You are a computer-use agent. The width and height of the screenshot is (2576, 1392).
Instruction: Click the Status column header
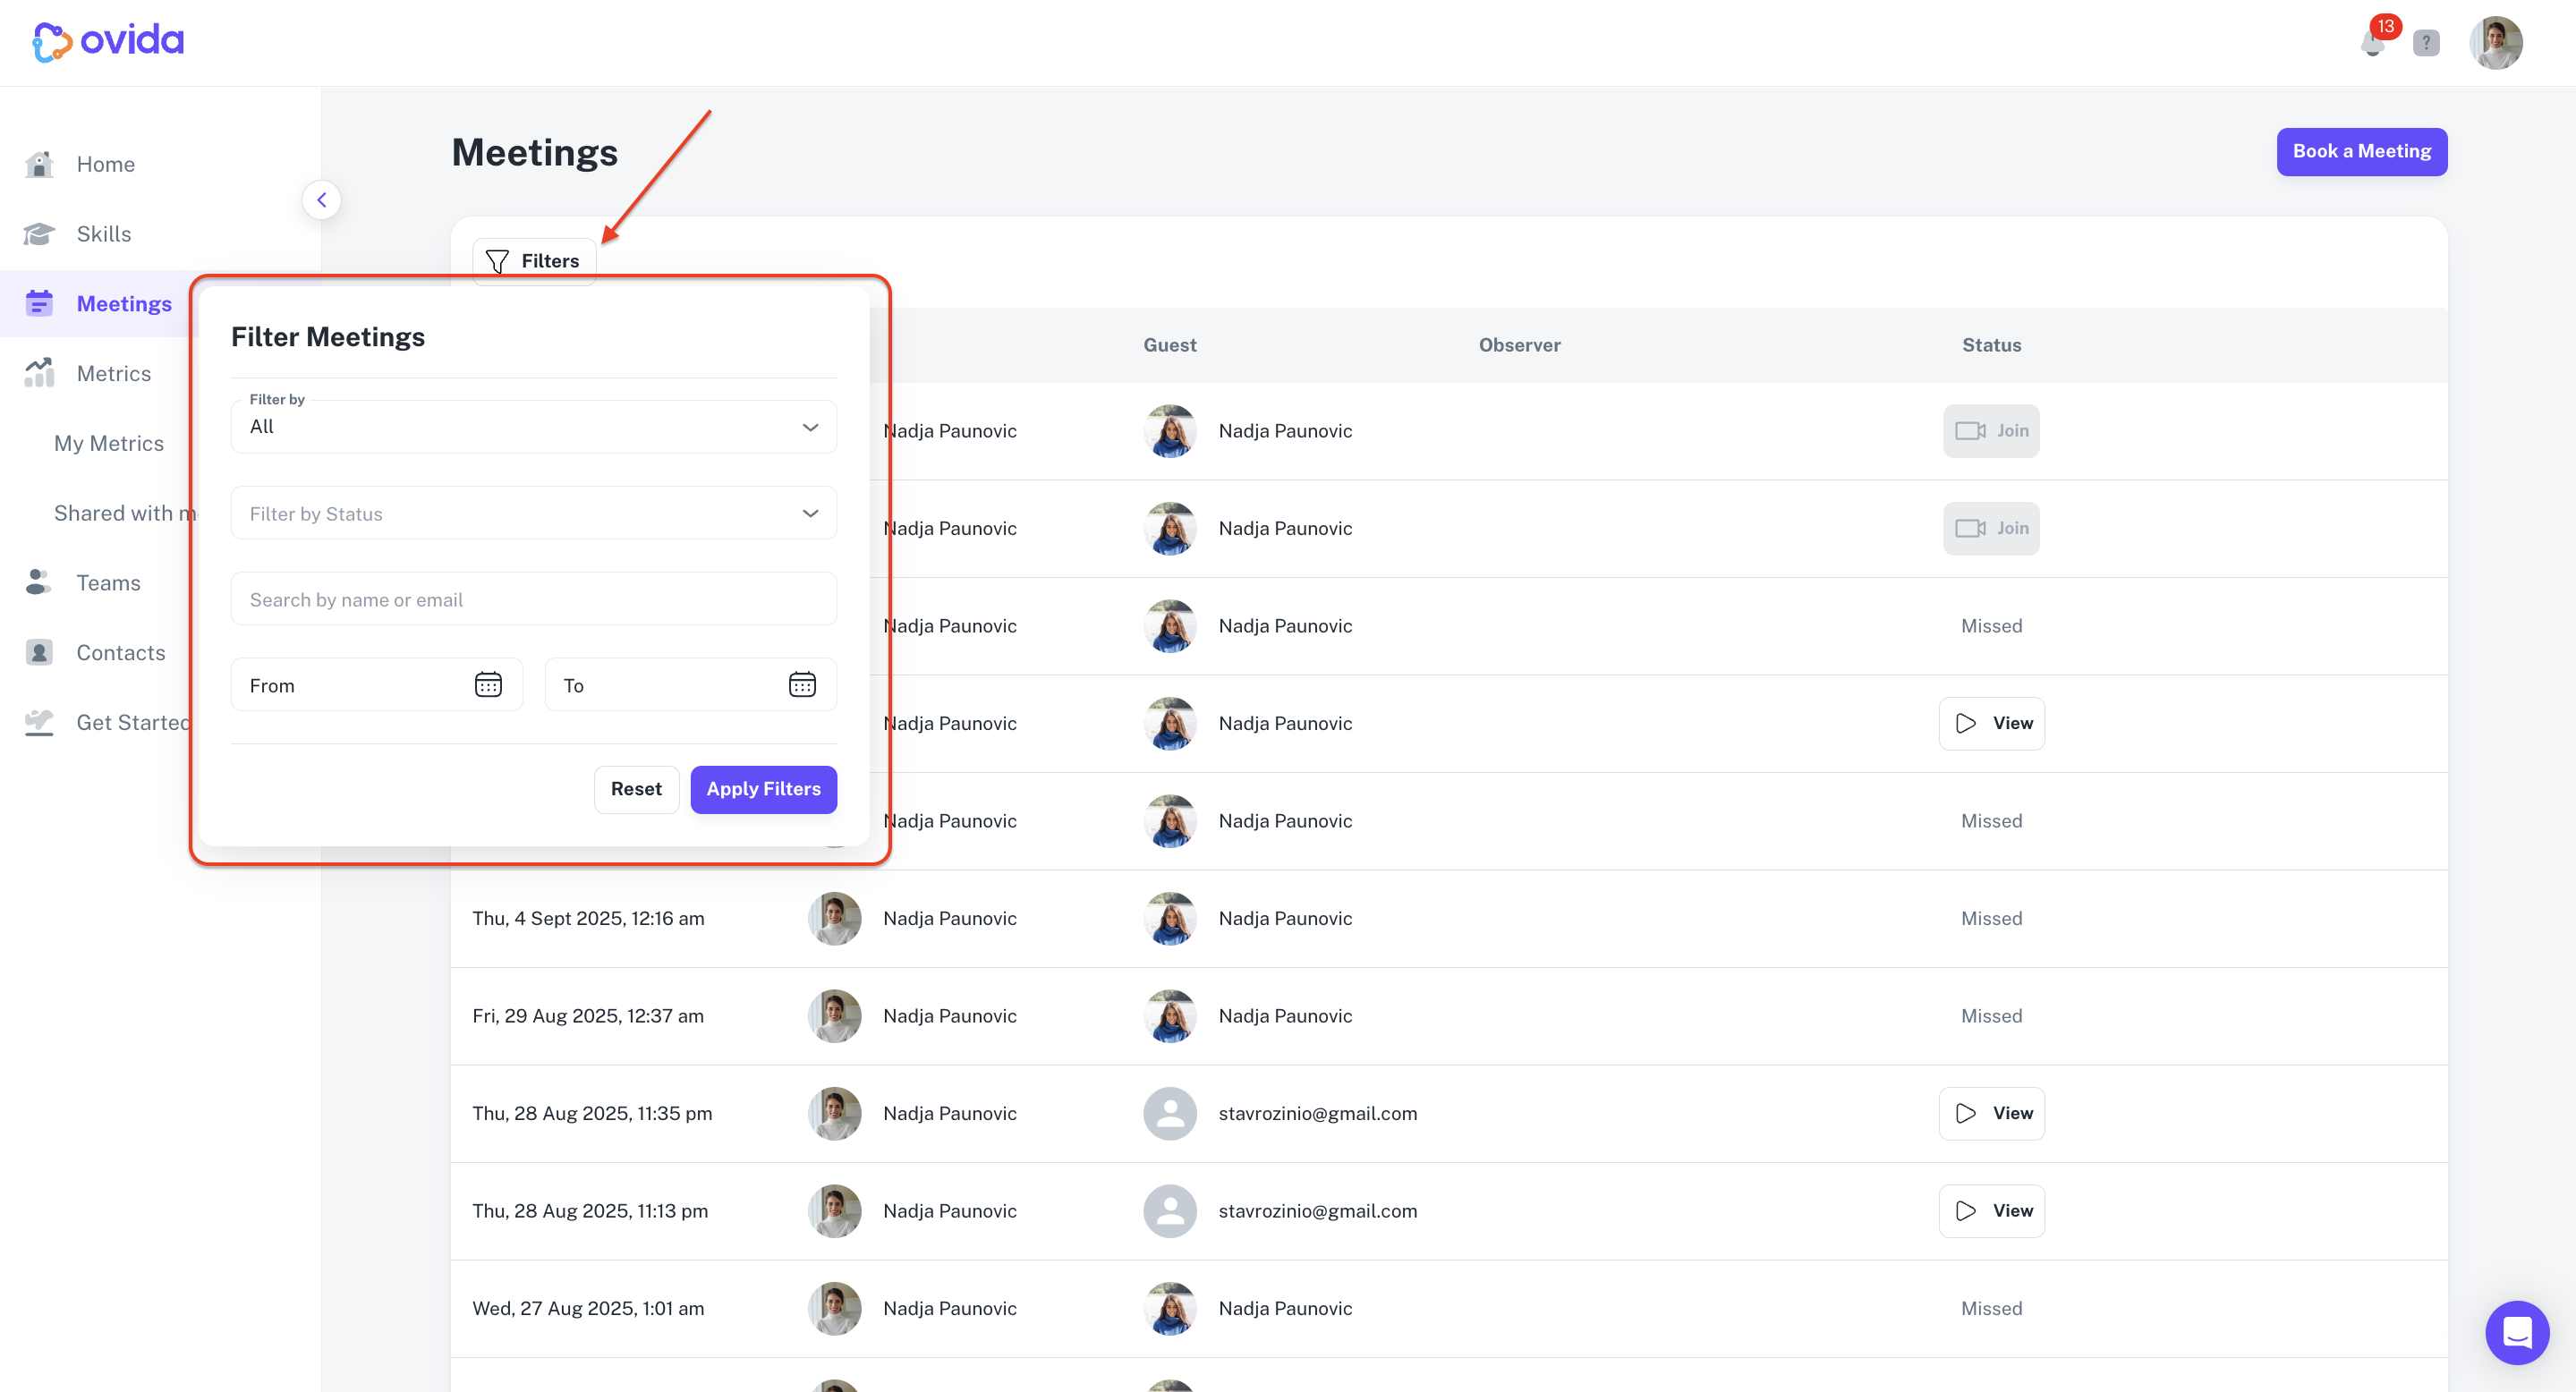coord(1991,345)
